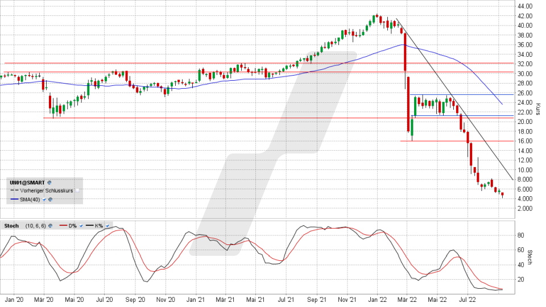Viewport: 546px width, 307px height.
Task: Click the (10, 6, 6) parameter text
Action: tap(35, 226)
